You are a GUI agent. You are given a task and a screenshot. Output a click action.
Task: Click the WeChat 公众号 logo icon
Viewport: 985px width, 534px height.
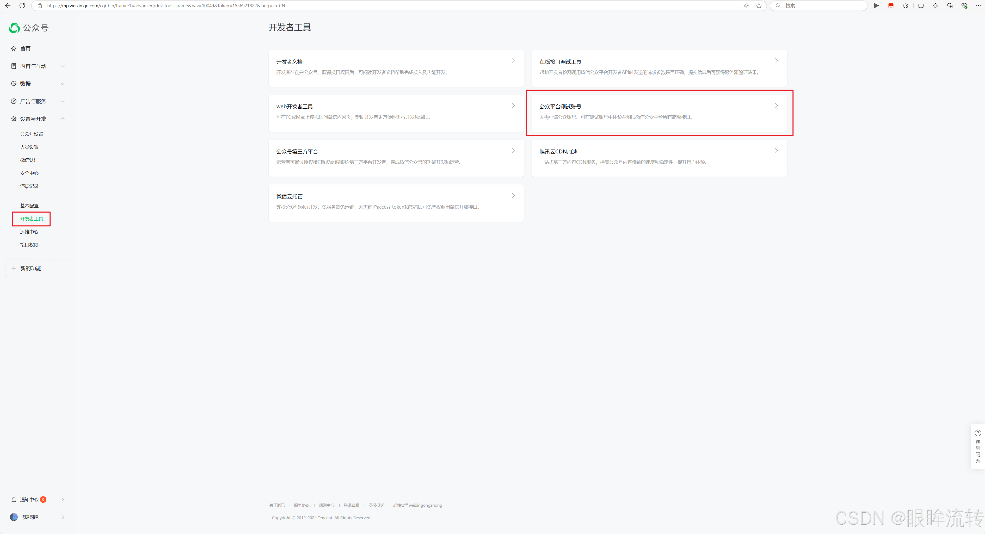click(x=15, y=28)
